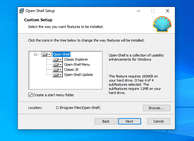
Task: Cancel the Open-Shell setup
Action: tap(159, 121)
